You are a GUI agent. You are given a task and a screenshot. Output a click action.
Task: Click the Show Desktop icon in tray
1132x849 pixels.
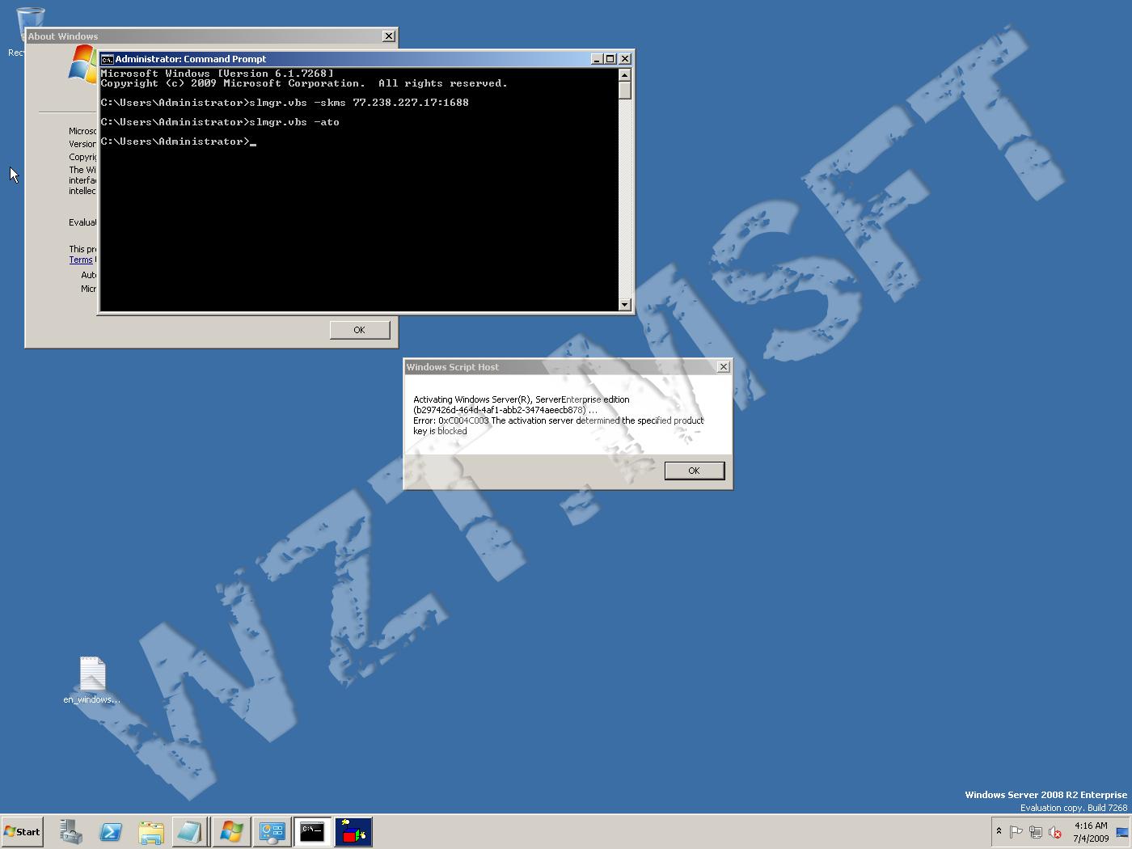pyautogui.click(x=1122, y=832)
